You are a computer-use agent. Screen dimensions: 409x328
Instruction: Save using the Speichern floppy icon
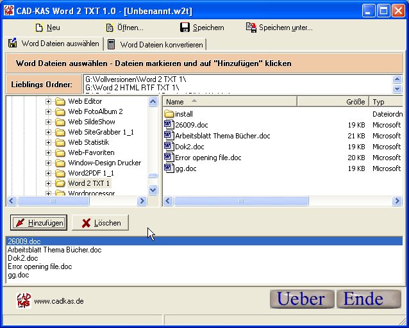tap(185, 28)
